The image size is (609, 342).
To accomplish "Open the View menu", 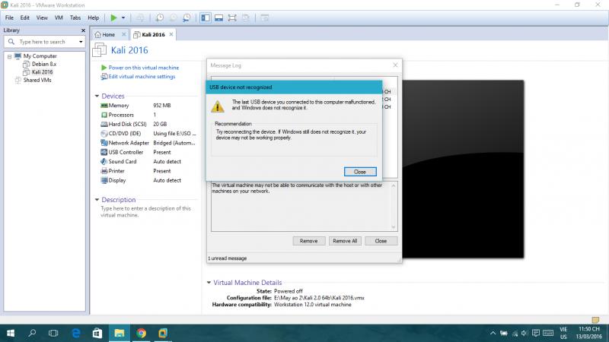I will (x=42, y=17).
